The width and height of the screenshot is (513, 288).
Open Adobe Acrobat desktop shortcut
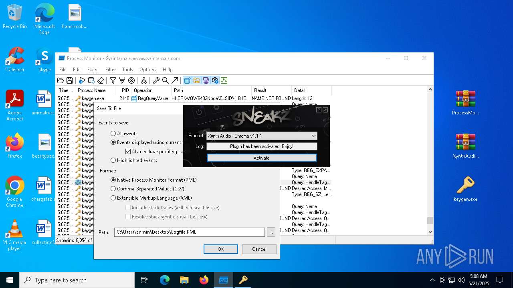coord(15,105)
